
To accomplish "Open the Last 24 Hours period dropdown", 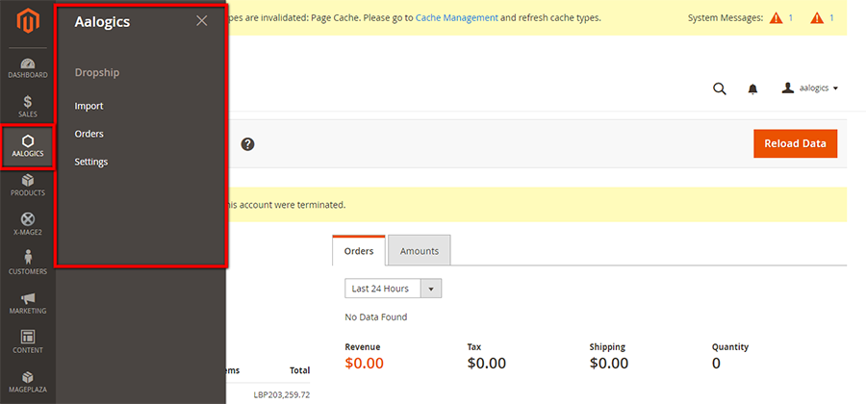I will [394, 289].
